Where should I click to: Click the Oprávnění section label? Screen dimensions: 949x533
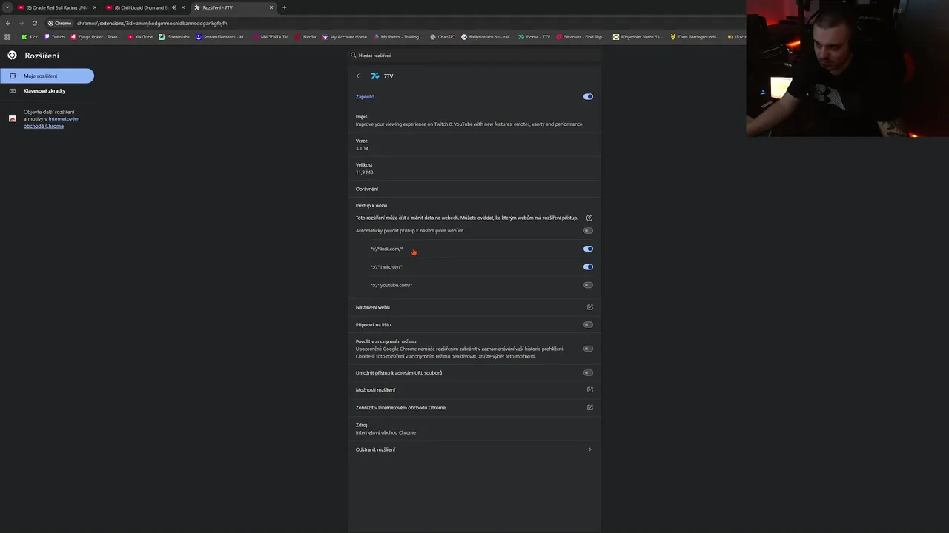(367, 189)
